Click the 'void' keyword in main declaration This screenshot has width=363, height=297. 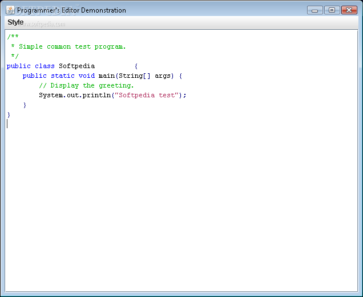coord(87,76)
